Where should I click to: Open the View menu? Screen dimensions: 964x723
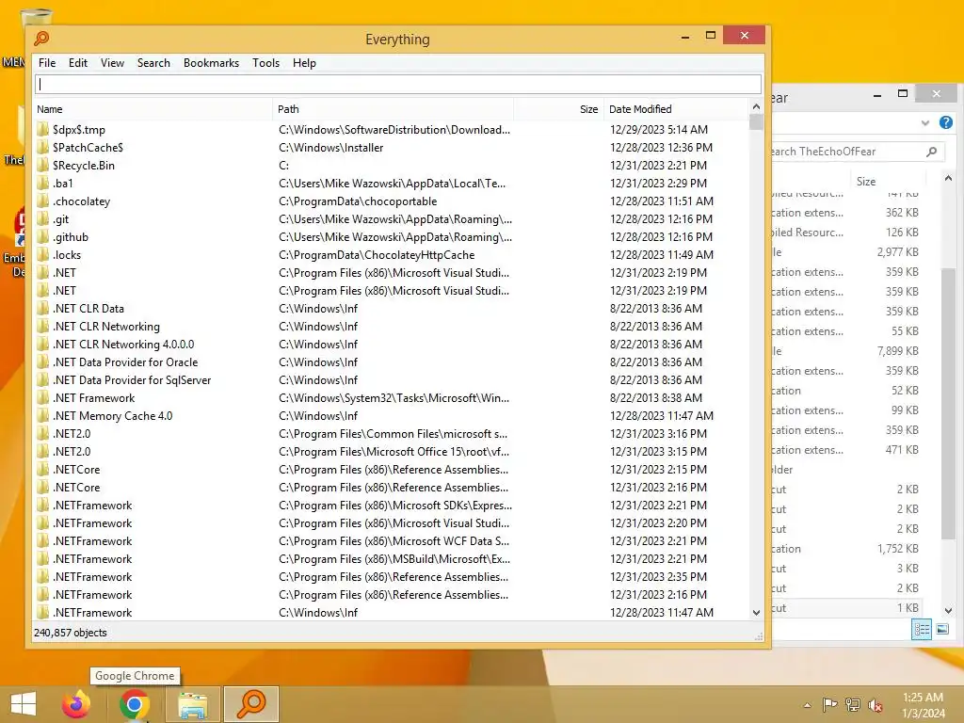tap(112, 63)
